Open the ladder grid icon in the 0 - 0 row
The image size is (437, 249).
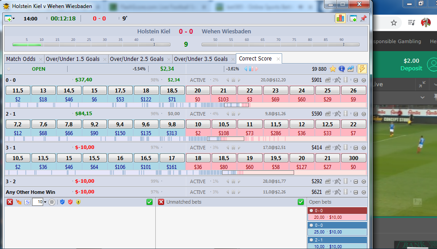click(346, 80)
